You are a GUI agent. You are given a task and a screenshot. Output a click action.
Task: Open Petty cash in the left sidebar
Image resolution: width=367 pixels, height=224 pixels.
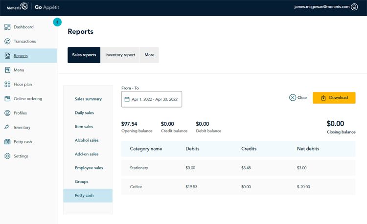(x=23, y=142)
